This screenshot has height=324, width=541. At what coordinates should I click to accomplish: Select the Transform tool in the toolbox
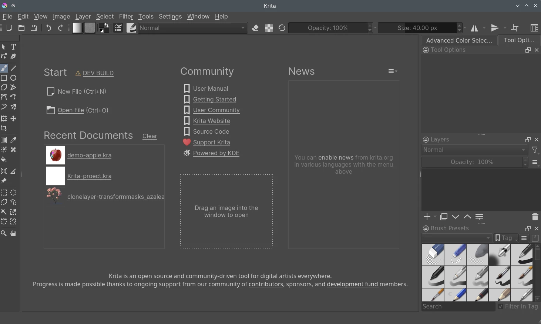click(x=4, y=118)
